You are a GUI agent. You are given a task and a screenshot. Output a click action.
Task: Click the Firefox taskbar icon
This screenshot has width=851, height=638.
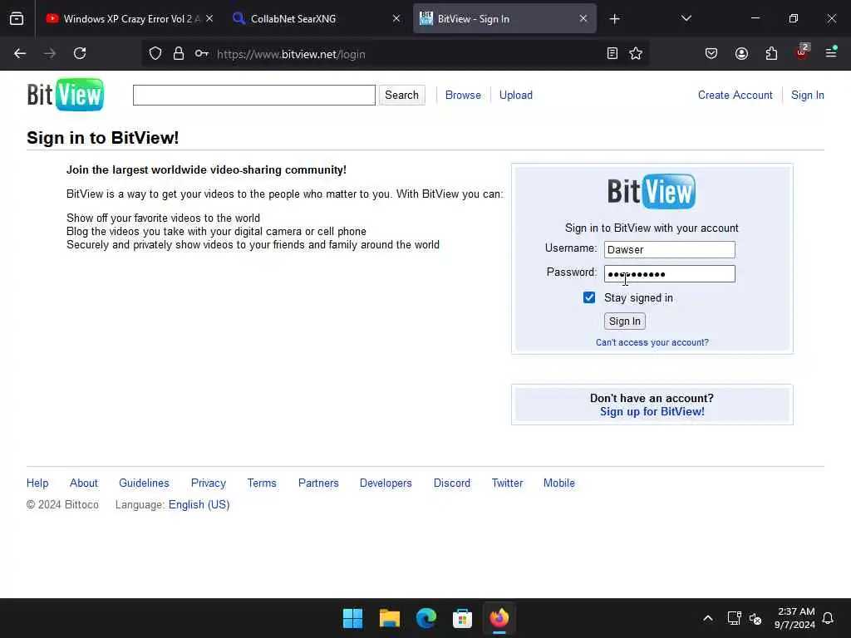pos(499,618)
